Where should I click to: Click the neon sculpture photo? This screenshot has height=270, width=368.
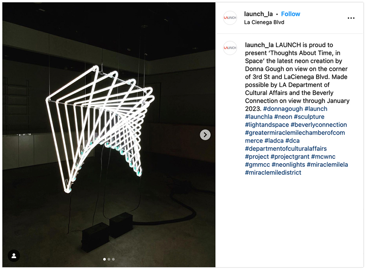(x=109, y=135)
